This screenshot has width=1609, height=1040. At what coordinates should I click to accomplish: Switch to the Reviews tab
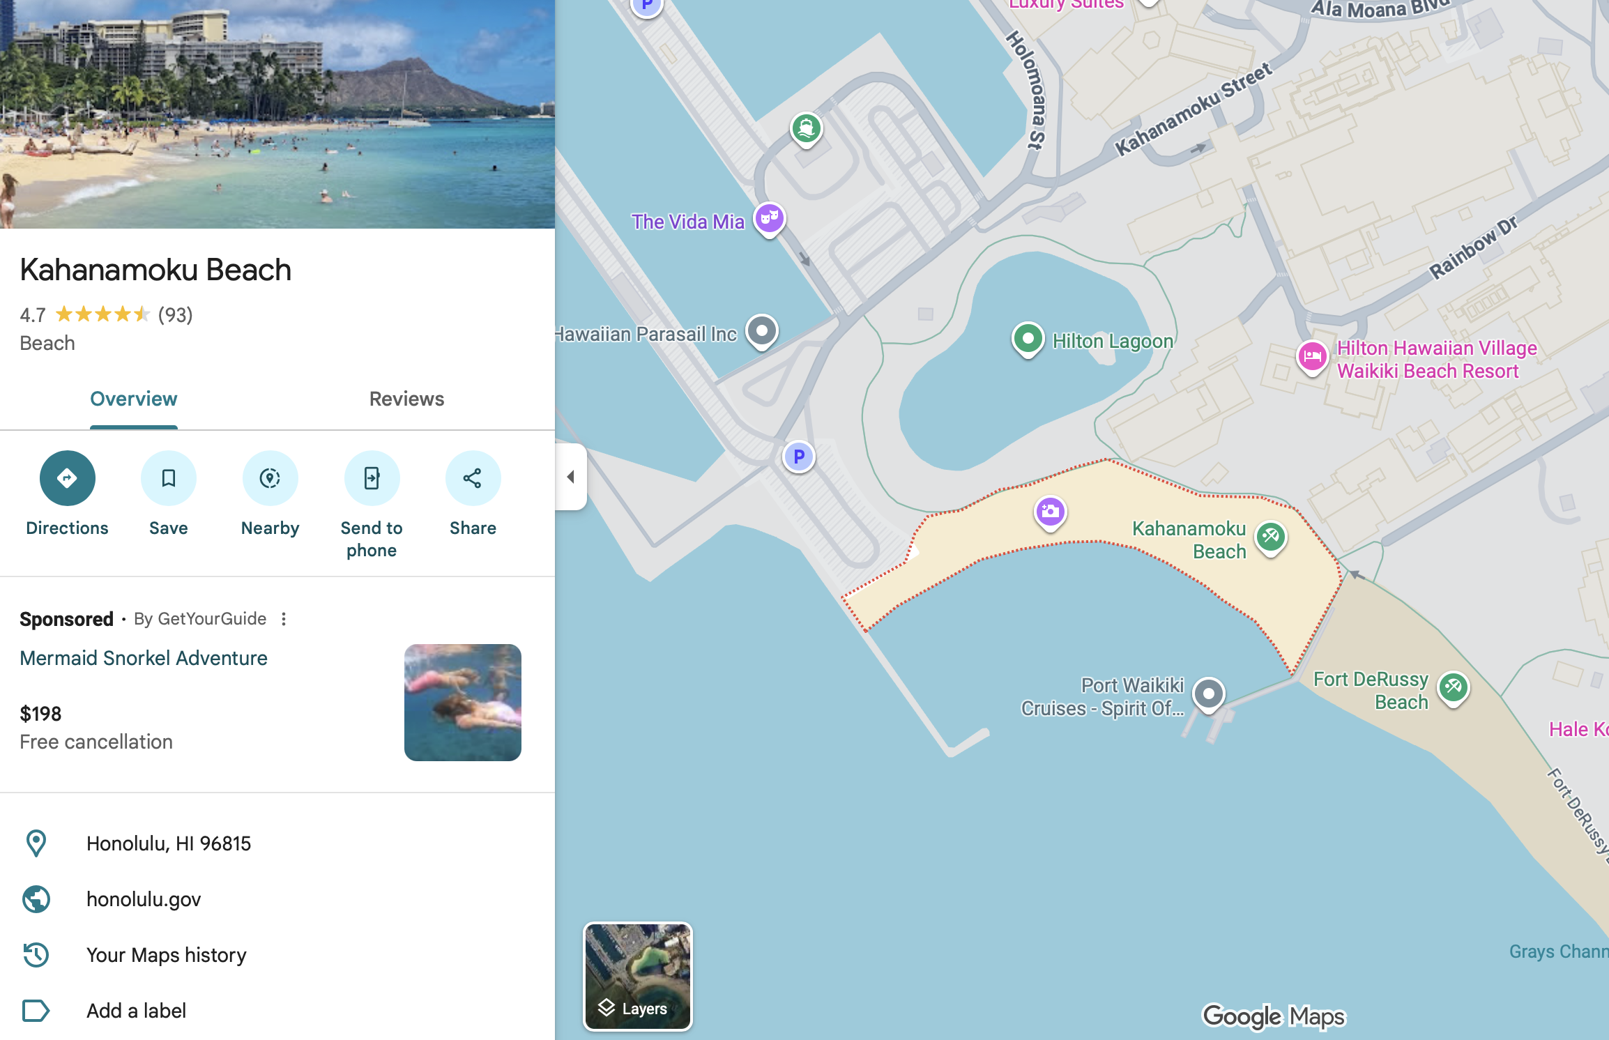pos(406,399)
